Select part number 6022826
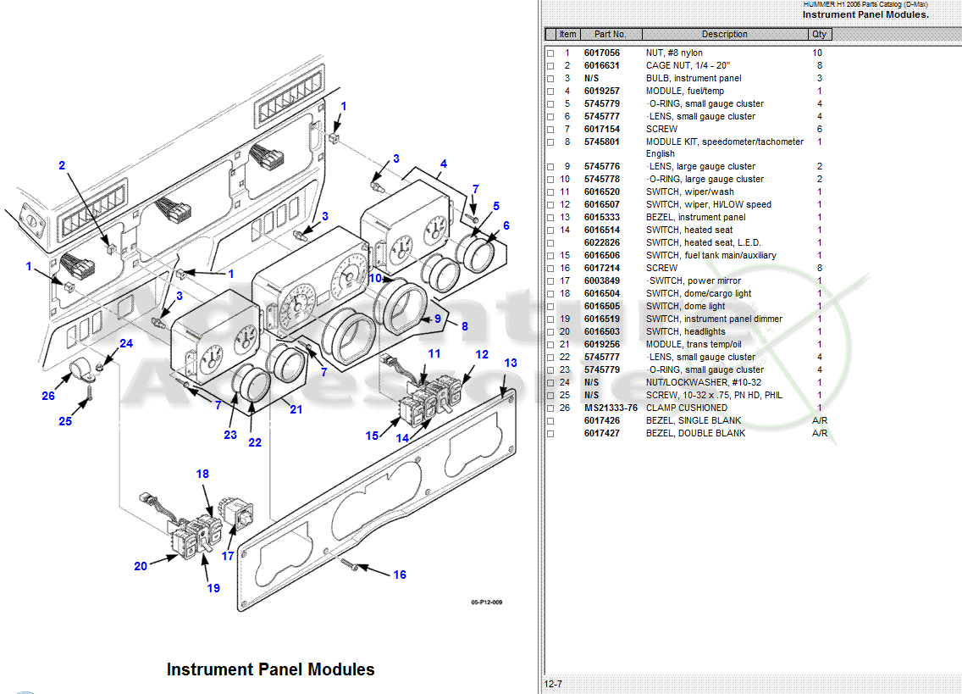Viewport: 962px width, 694px height. click(602, 242)
